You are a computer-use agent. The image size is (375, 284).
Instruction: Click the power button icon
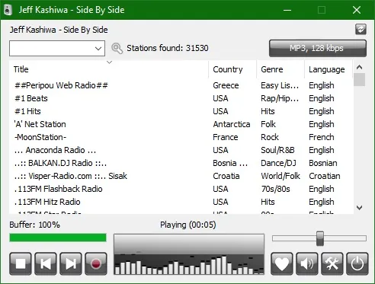point(357,263)
